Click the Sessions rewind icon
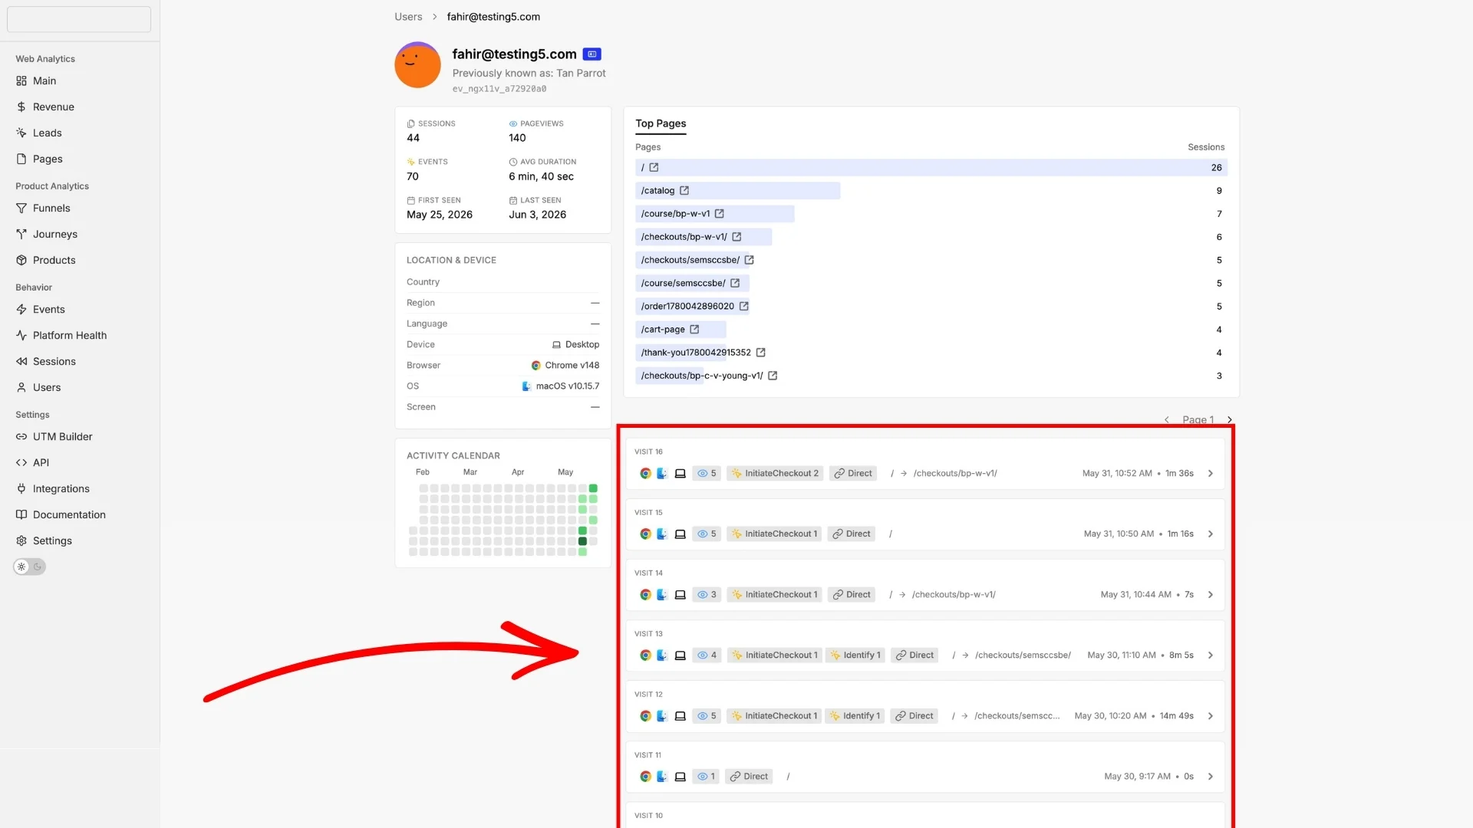 21,361
